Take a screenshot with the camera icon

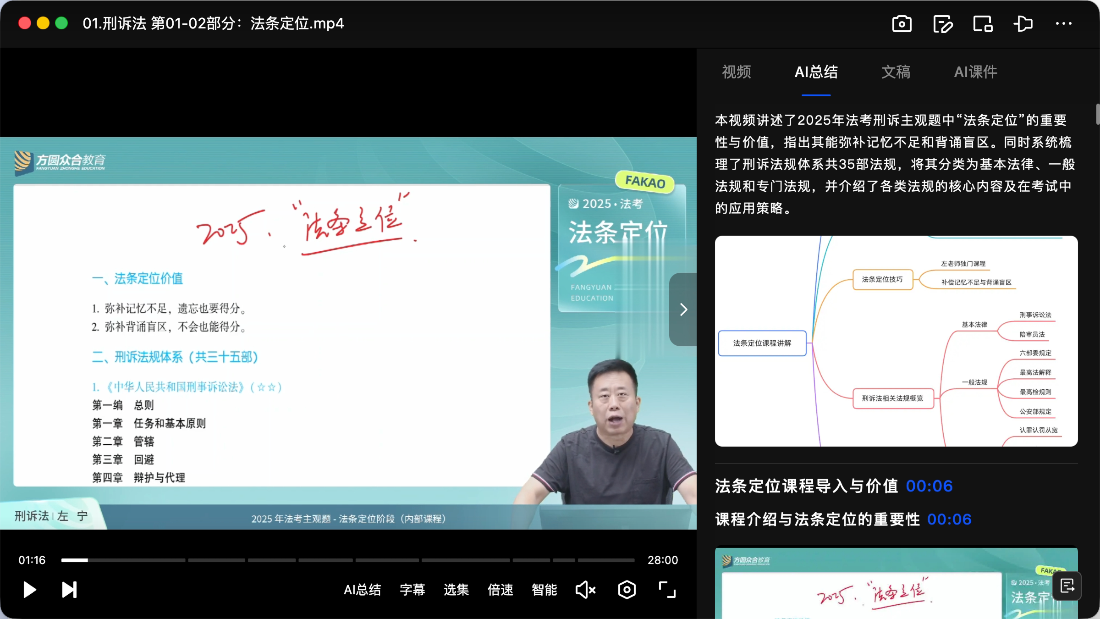click(x=902, y=24)
